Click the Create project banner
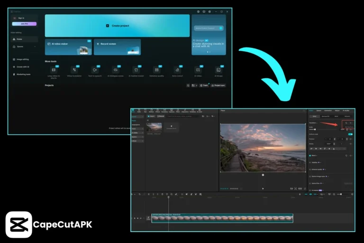This screenshot has height=243, width=364. [x=117, y=26]
